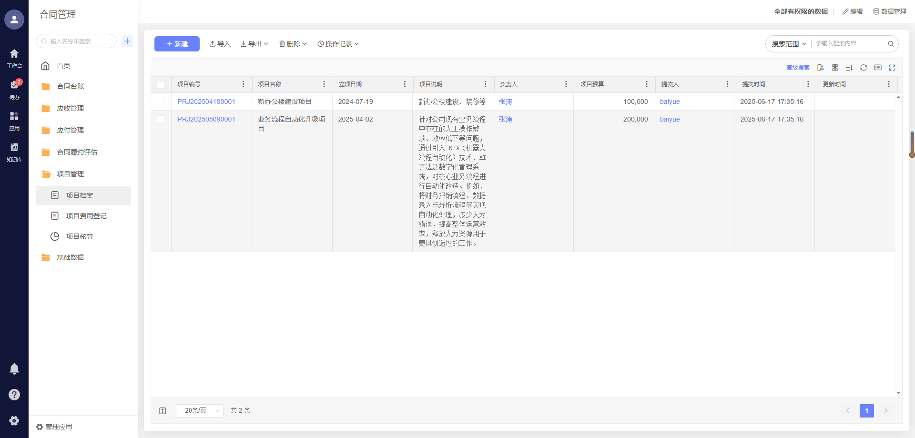Screen dimensions: 915x438
Task: Click the search magnifier icon at top right
Action: 891,44
